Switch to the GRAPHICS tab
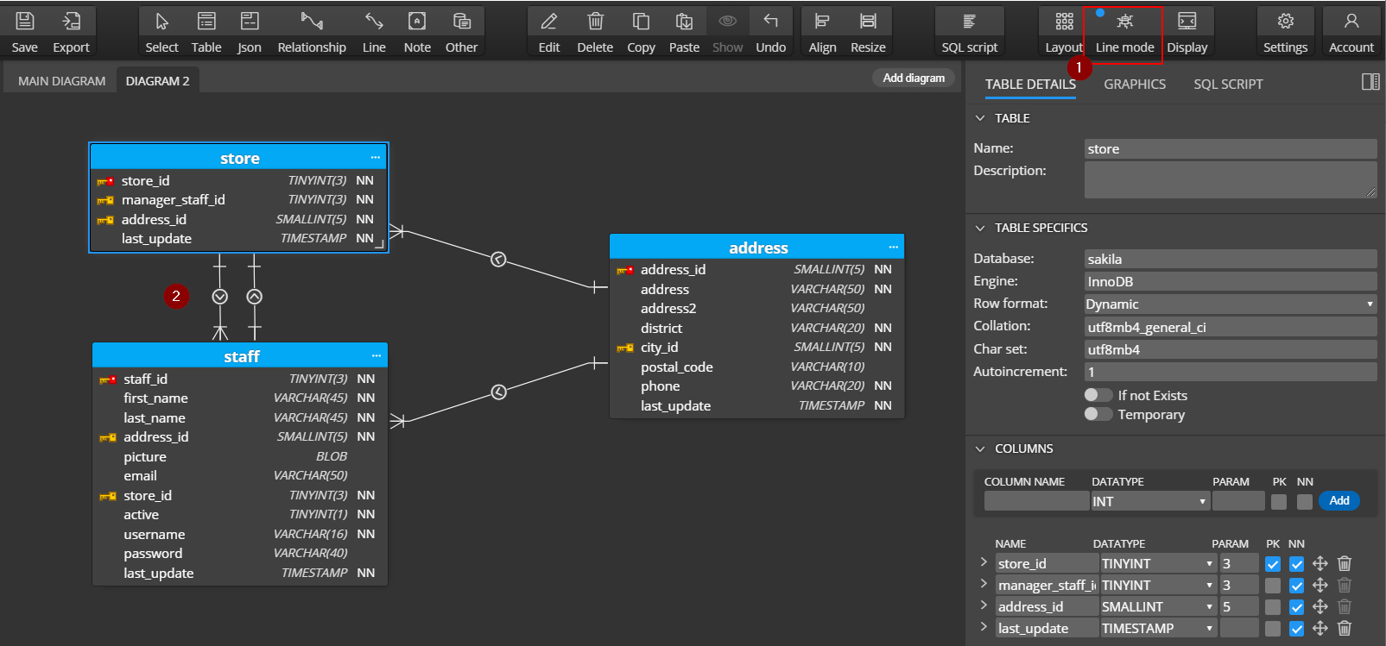The width and height of the screenshot is (1386, 646). coord(1135,84)
